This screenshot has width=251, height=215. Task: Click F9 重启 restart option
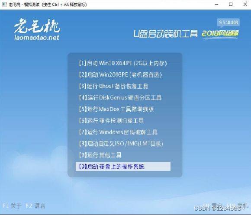pyautogui.click(x=212, y=205)
